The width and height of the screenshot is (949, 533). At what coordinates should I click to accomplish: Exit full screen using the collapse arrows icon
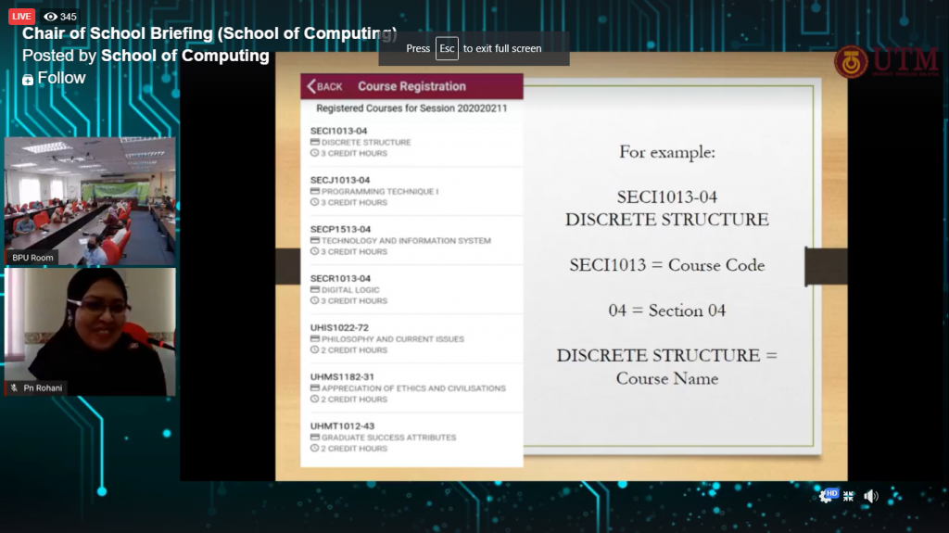tap(848, 497)
